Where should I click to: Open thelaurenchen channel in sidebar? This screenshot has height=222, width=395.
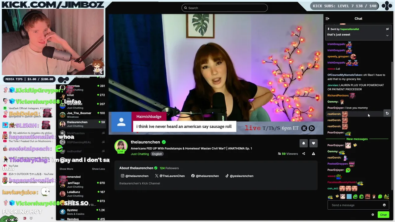pos(82,124)
